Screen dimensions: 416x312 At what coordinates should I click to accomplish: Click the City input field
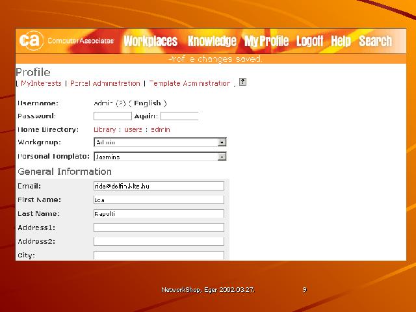click(159, 255)
